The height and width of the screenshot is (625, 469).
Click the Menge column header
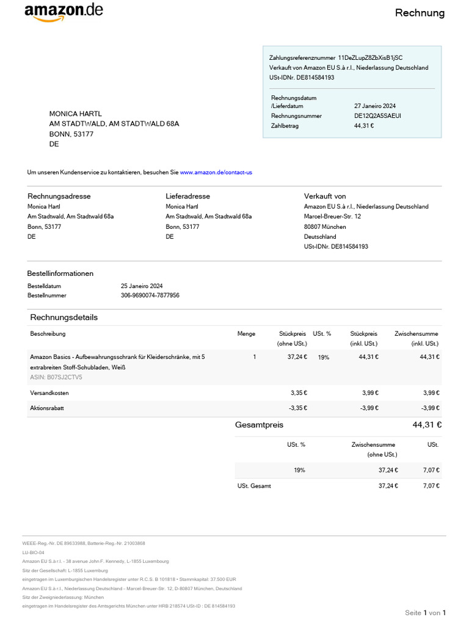(246, 334)
